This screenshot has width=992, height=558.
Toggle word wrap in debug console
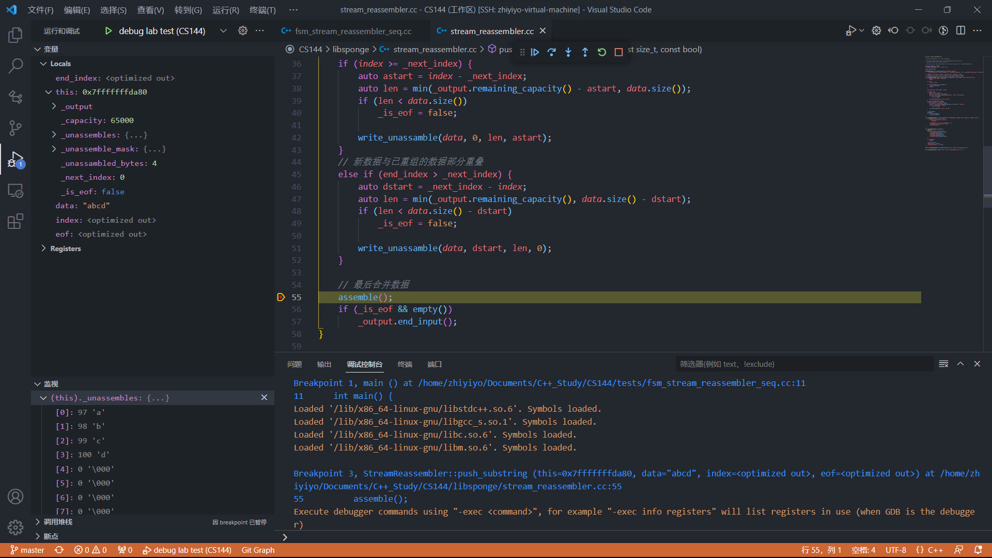click(943, 364)
